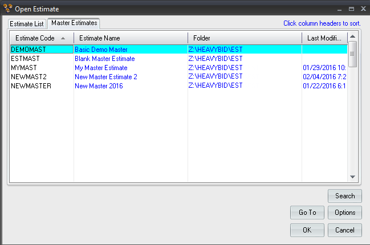Click the Go To button
The height and width of the screenshot is (245, 370).
click(307, 213)
